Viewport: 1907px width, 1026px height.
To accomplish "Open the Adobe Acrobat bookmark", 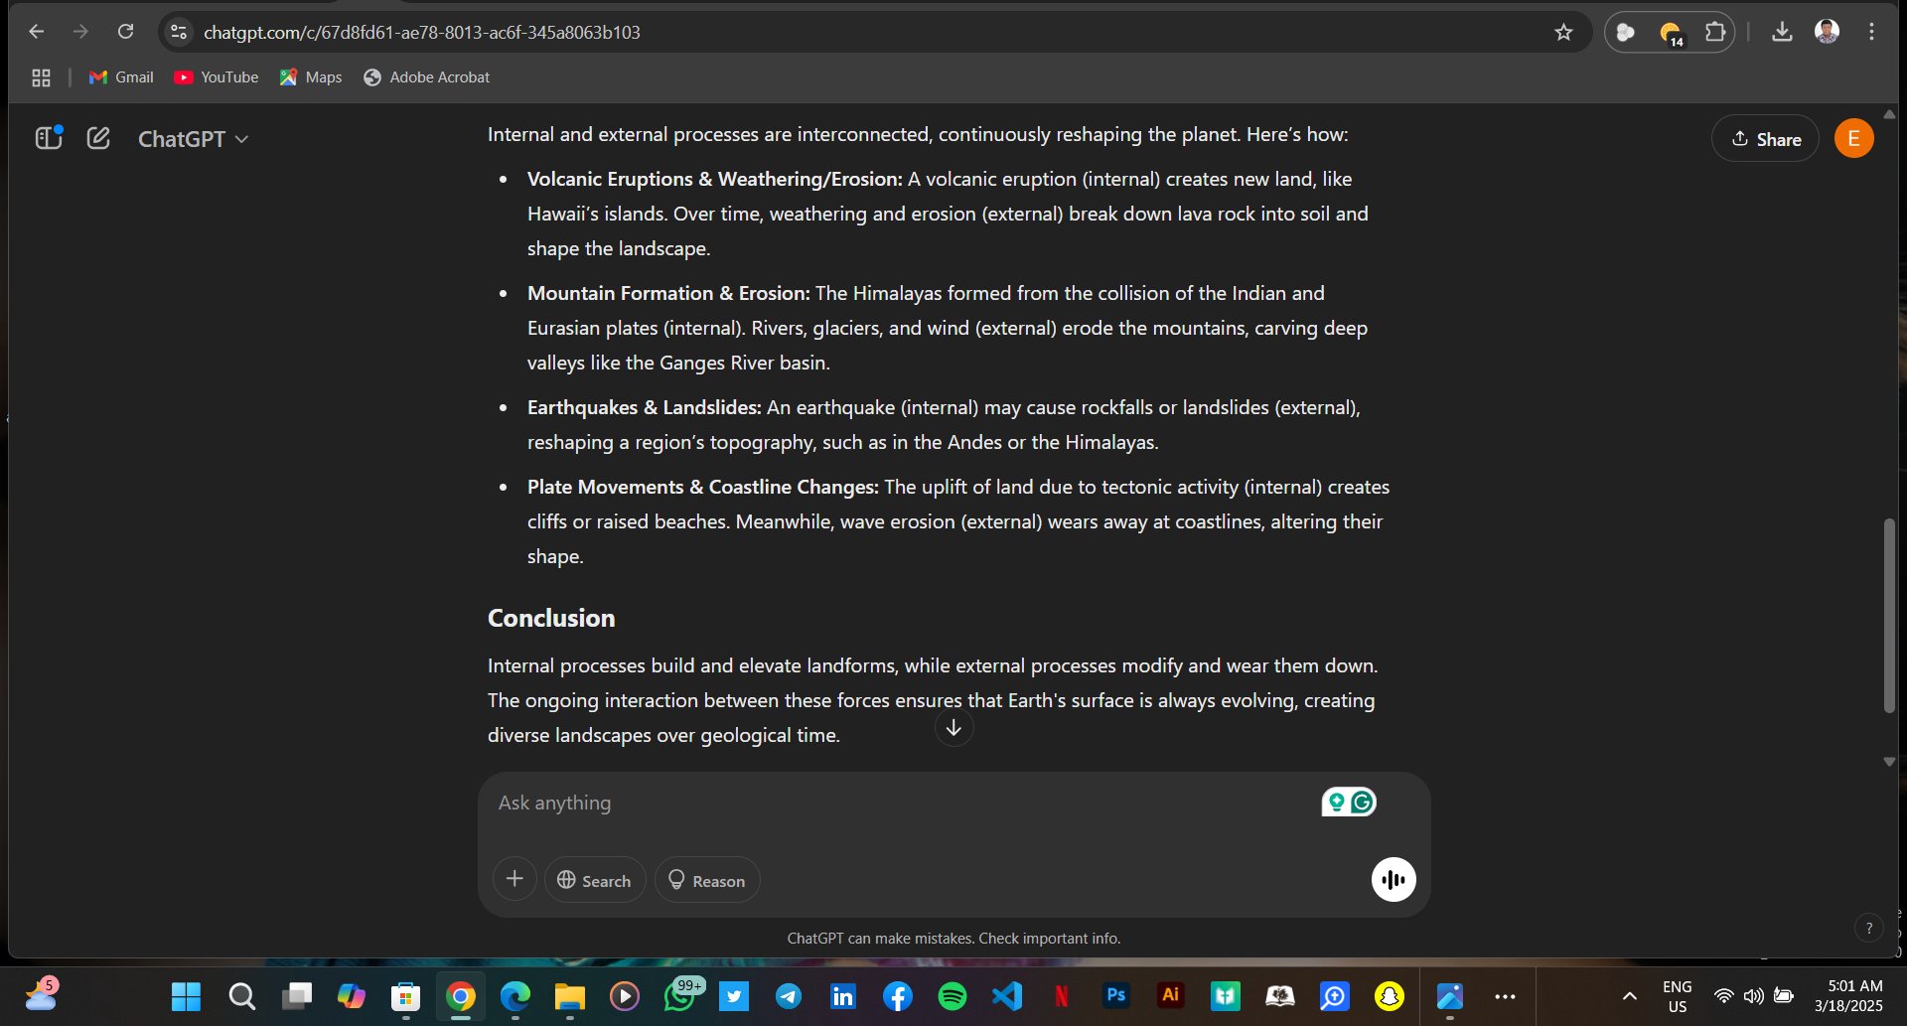I will point(427,77).
